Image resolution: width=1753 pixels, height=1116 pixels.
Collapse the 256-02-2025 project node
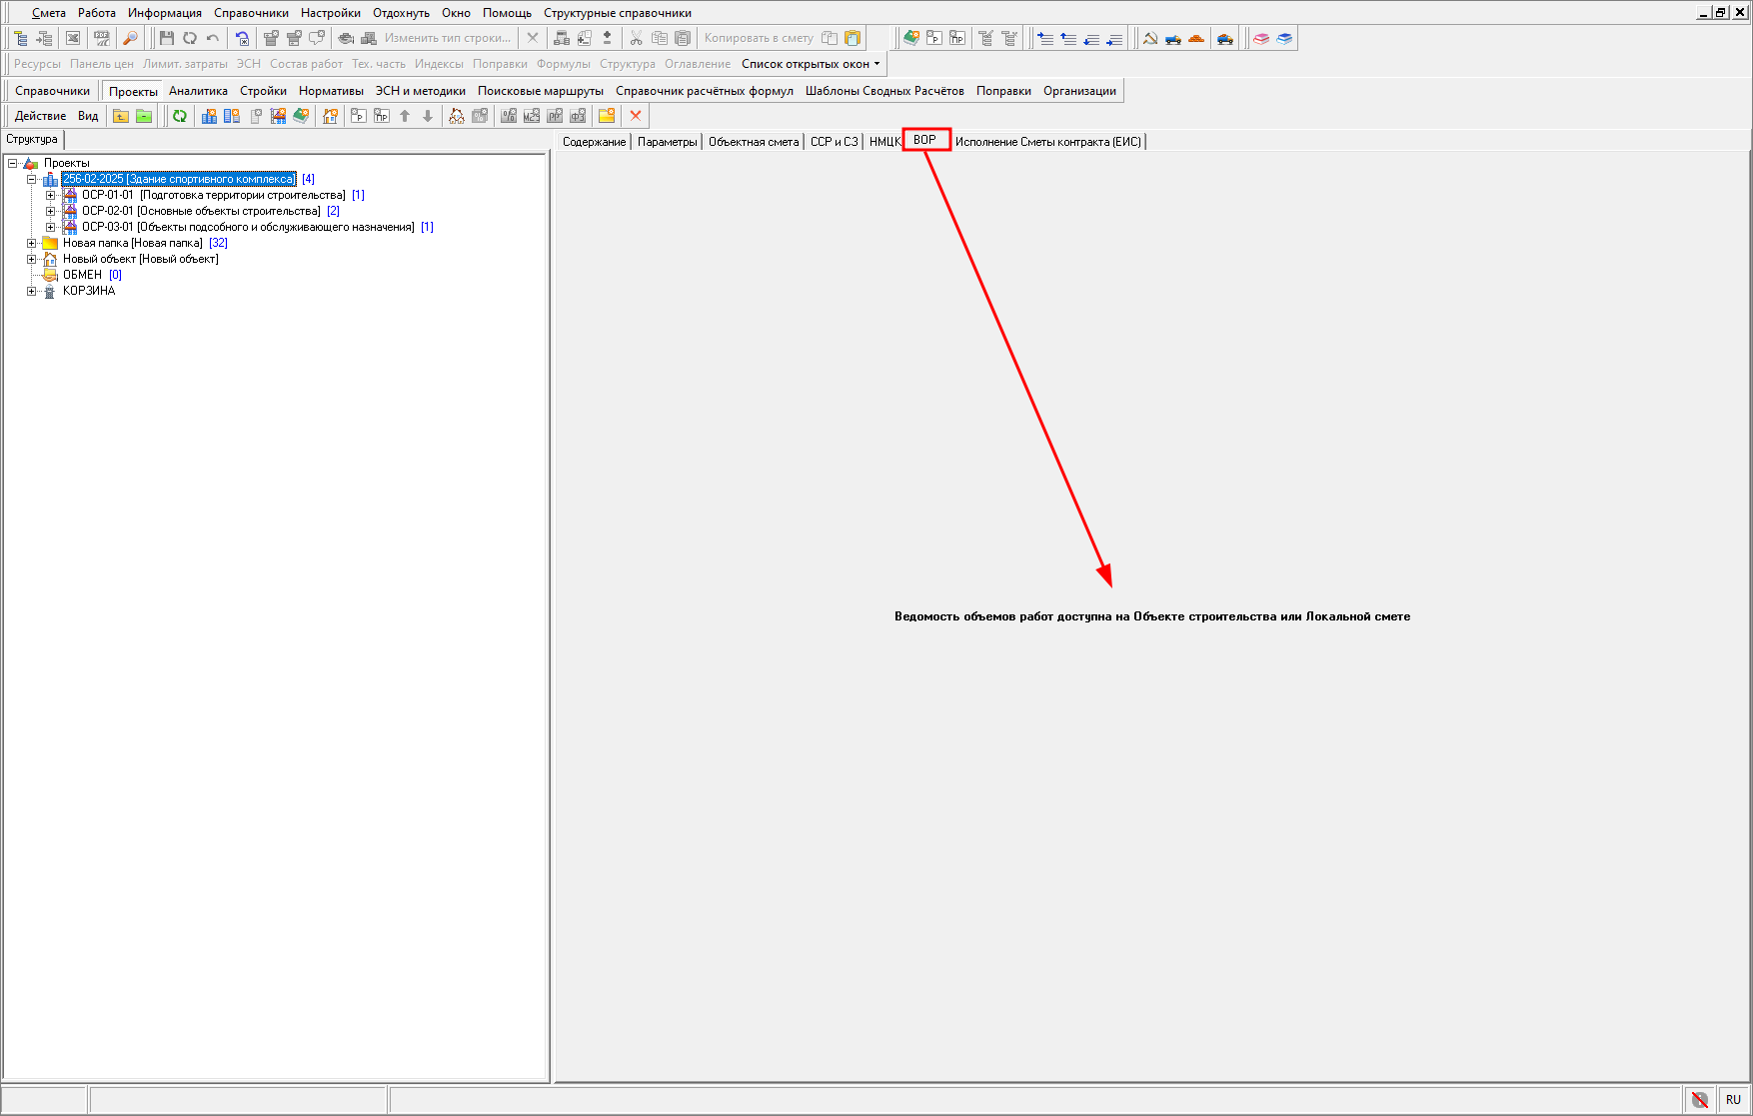point(31,179)
